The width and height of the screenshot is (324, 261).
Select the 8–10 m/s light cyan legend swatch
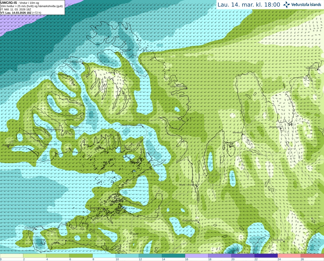point(104,256)
